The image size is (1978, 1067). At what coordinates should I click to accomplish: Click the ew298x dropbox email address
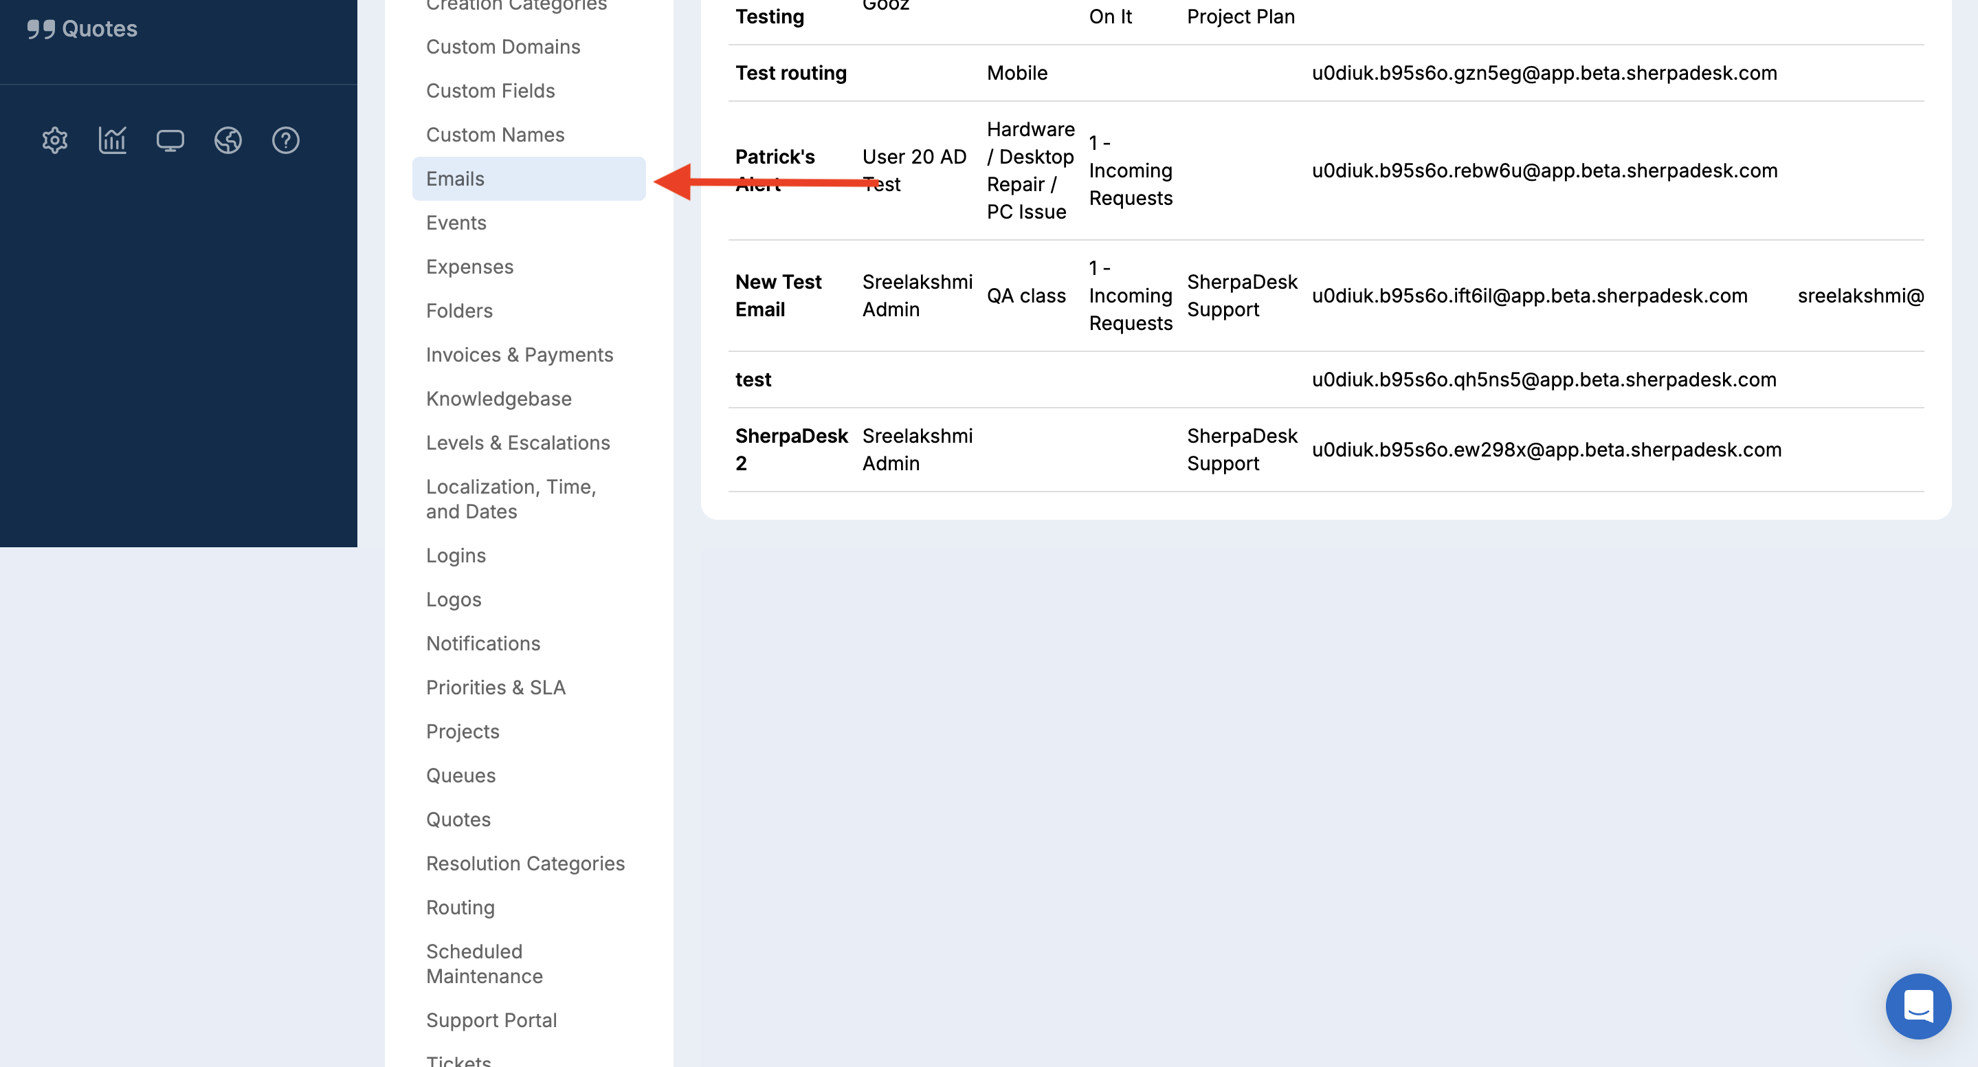[1546, 450]
